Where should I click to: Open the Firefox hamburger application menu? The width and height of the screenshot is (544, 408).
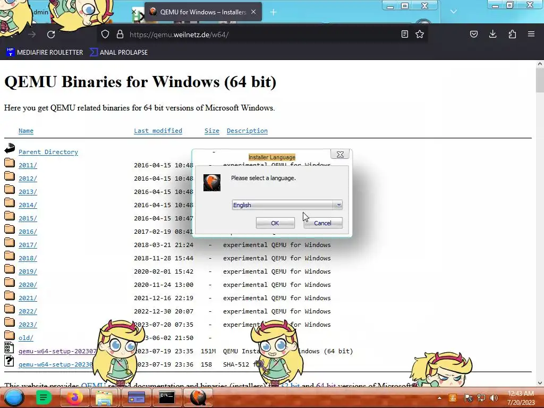click(x=531, y=34)
